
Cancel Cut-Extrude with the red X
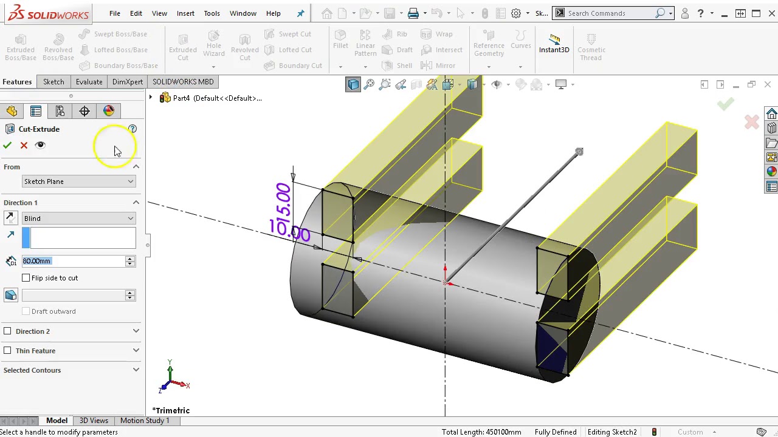[x=24, y=145]
